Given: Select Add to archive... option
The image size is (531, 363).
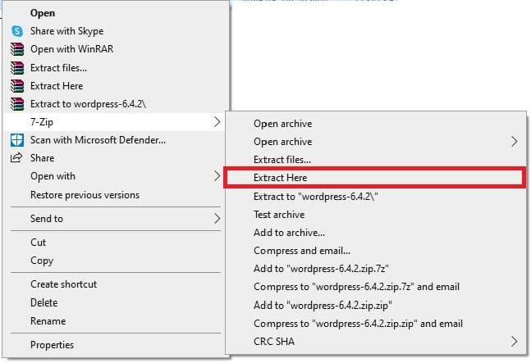Looking at the screenshot, I should click(x=289, y=233).
